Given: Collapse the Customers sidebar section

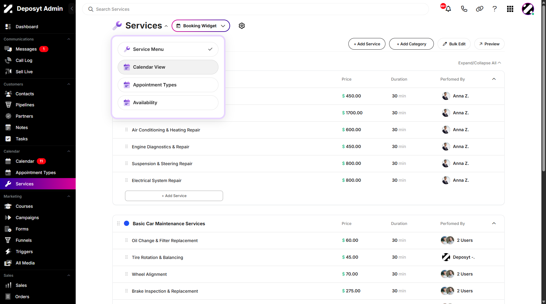Looking at the screenshot, I should [69, 84].
